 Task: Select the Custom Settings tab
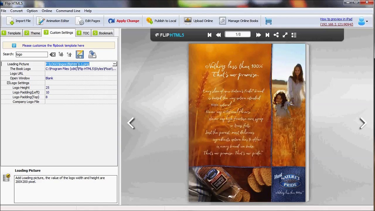(59, 33)
